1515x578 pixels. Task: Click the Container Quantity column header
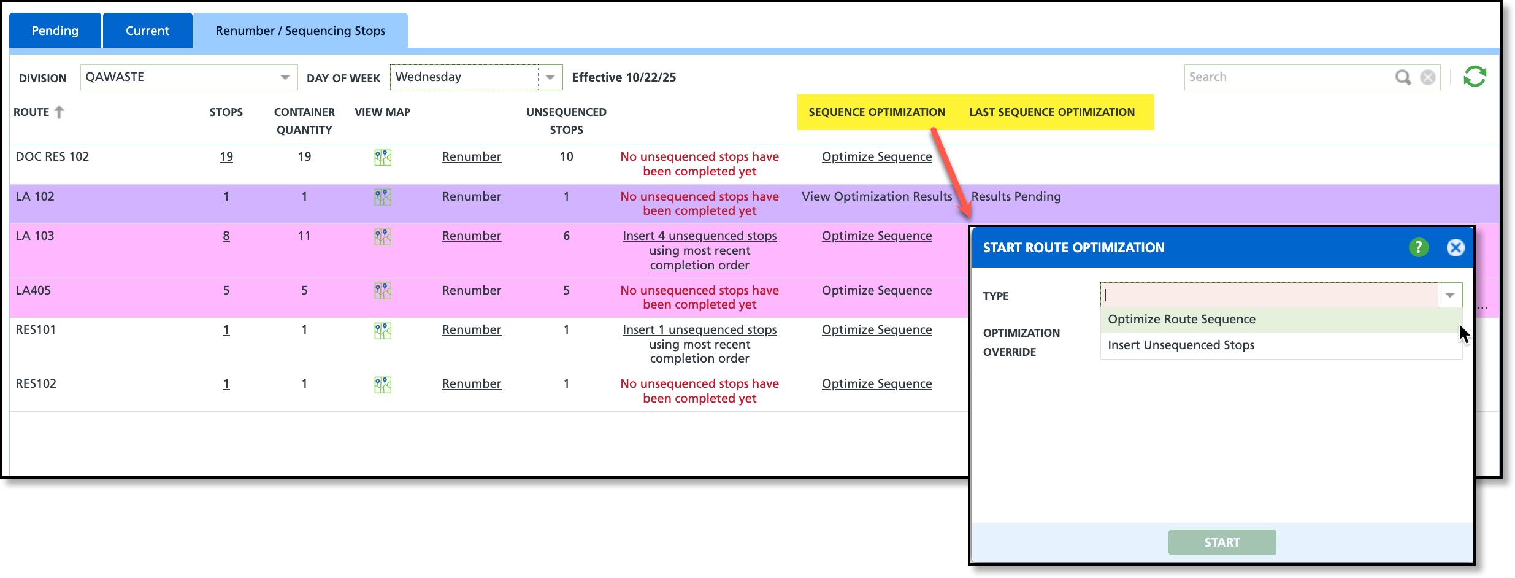(304, 121)
